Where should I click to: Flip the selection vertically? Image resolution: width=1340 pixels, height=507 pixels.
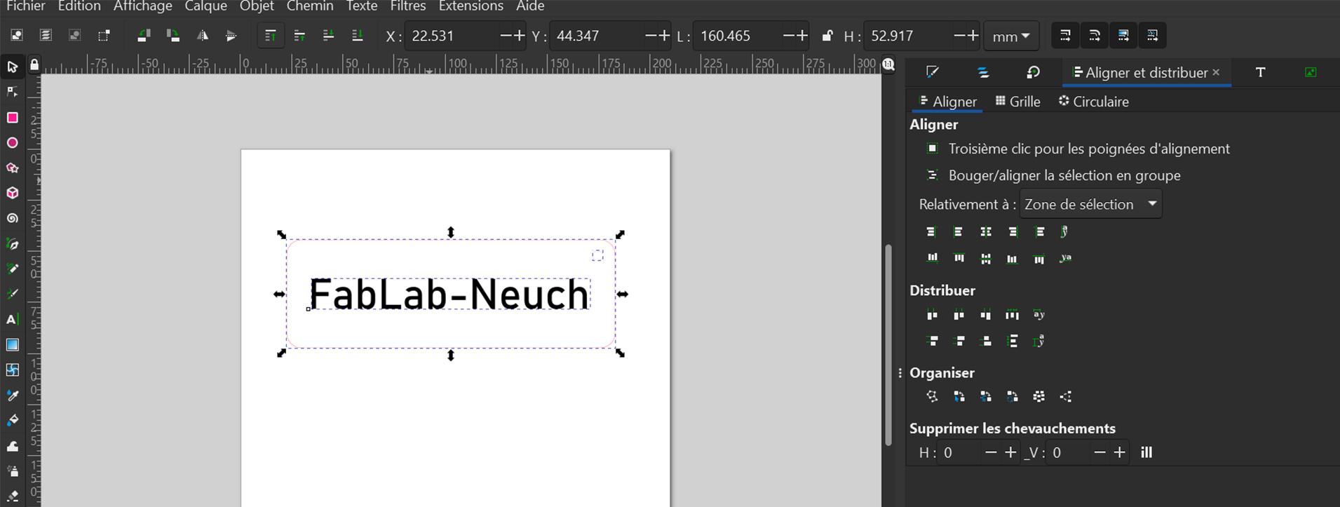tap(231, 35)
